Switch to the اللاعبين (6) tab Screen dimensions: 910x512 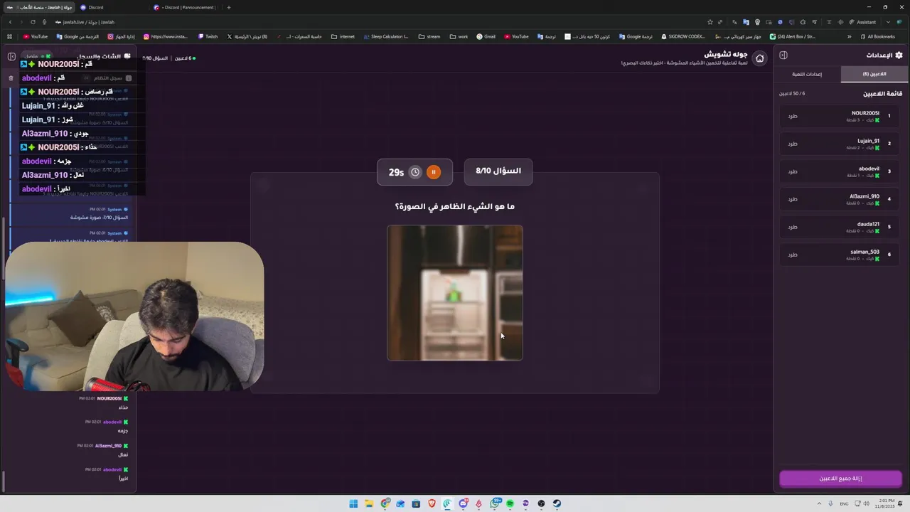tap(874, 74)
